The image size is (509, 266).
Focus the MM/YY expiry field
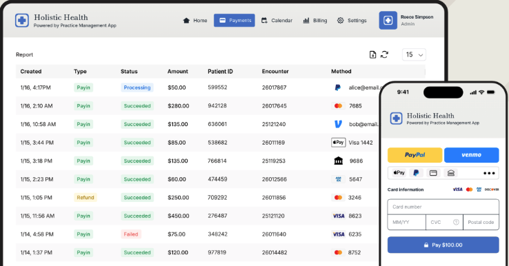(x=406, y=222)
